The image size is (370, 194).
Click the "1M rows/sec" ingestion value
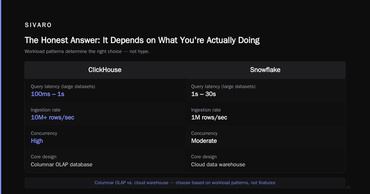pyautogui.click(x=209, y=117)
